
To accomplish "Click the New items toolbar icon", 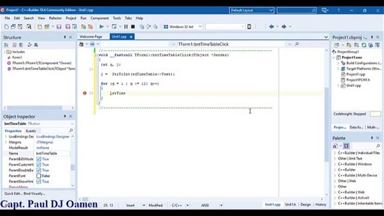I will click(x=40, y=26).
